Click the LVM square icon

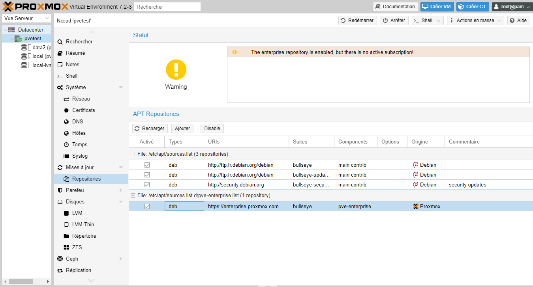[66, 213]
